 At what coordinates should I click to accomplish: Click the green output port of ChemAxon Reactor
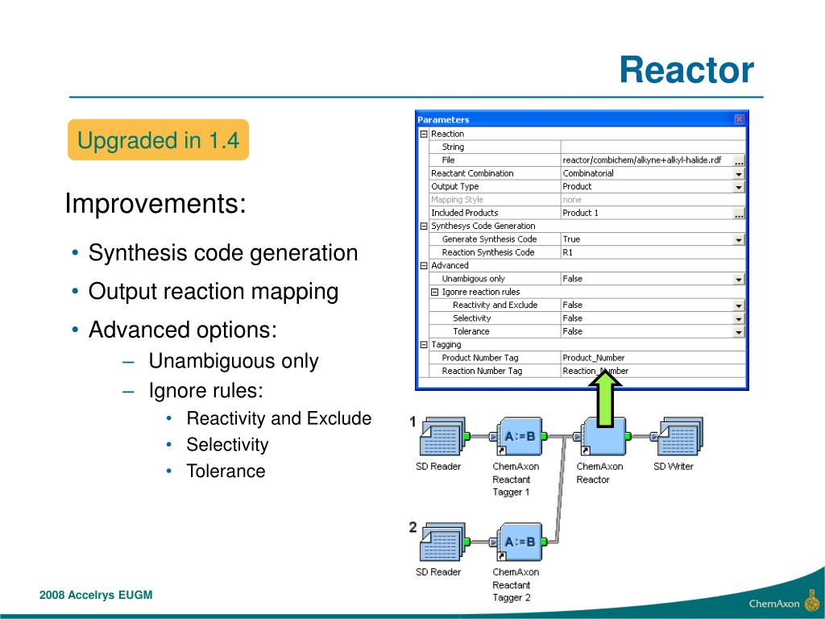[x=628, y=436]
